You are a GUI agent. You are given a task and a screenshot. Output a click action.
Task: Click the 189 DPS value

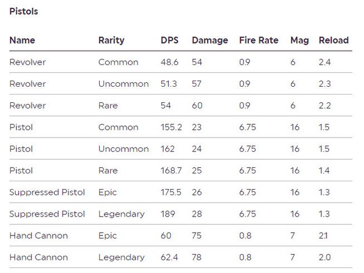[x=167, y=214]
